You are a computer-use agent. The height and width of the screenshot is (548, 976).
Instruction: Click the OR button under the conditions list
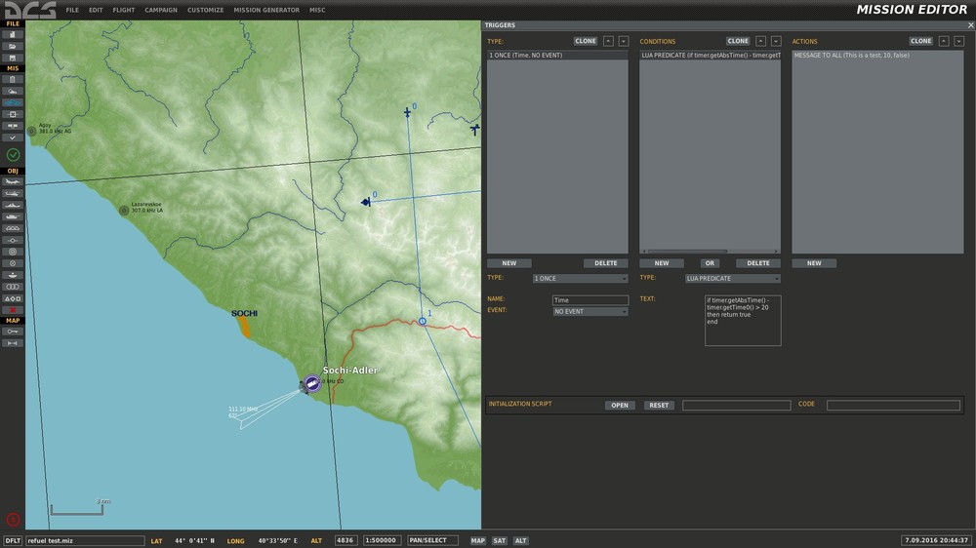tap(709, 263)
